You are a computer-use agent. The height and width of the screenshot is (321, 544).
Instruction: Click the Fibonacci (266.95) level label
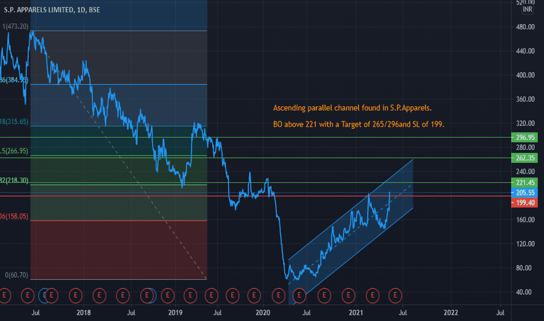[x=14, y=151]
